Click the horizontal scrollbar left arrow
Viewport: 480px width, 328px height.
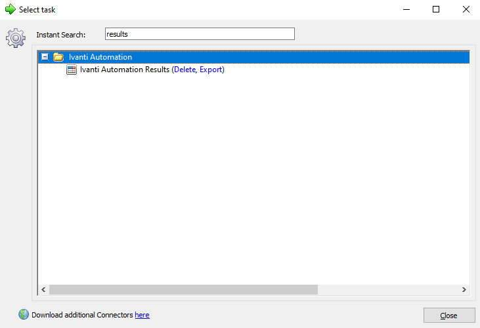[43, 289]
